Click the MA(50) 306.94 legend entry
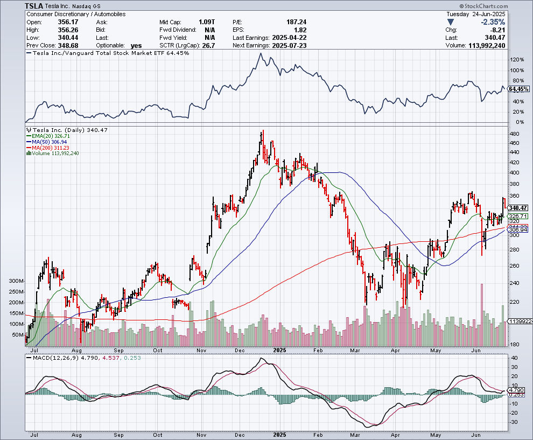This screenshot has height=440, width=533. point(46,142)
